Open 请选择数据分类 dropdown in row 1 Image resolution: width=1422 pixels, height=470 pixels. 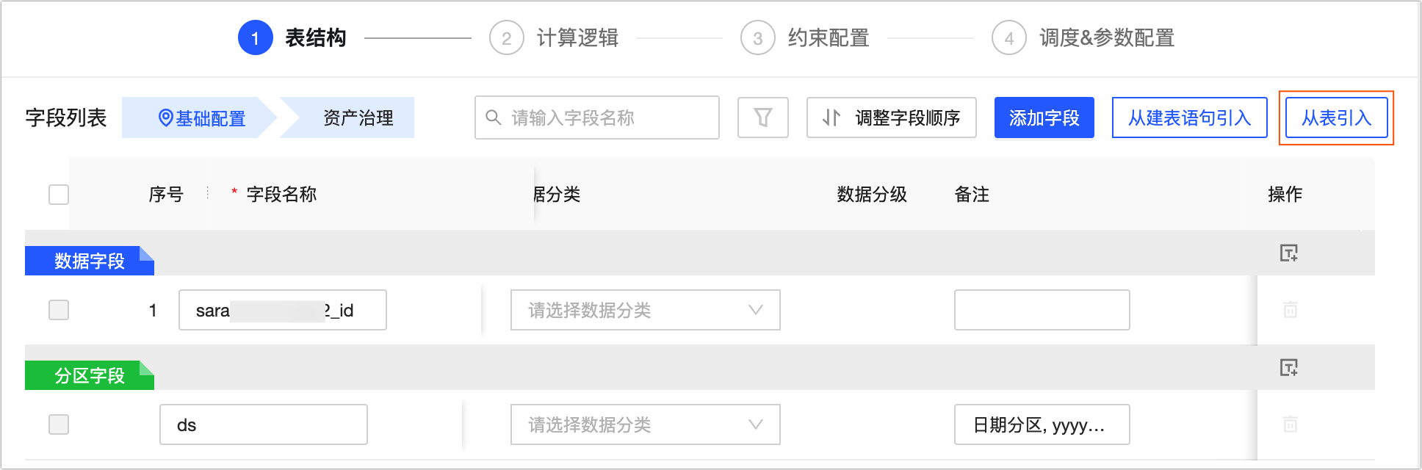click(x=645, y=310)
